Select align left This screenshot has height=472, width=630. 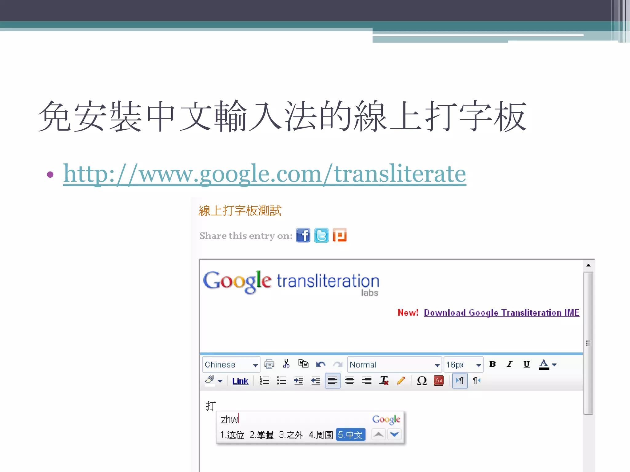tap(333, 380)
